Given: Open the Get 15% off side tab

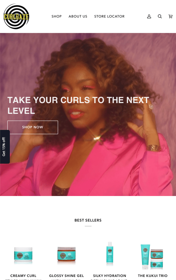Looking at the screenshot, I should pyautogui.click(x=5, y=146).
